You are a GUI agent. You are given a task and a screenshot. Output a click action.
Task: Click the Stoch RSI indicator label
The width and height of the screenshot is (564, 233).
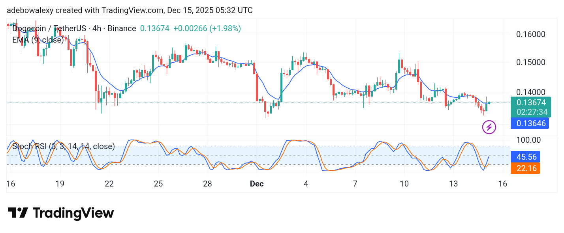coord(64,147)
